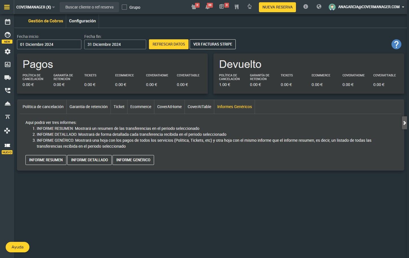This screenshot has height=258, width=409.
Task: Click the delivery truck sidebar icon
Action: (x=8, y=78)
